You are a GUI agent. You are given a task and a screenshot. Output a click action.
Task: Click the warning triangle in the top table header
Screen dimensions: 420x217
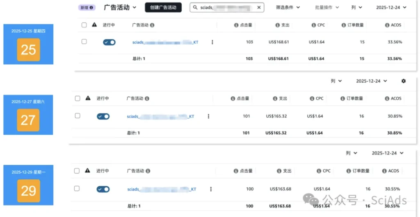click(x=94, y=25)
